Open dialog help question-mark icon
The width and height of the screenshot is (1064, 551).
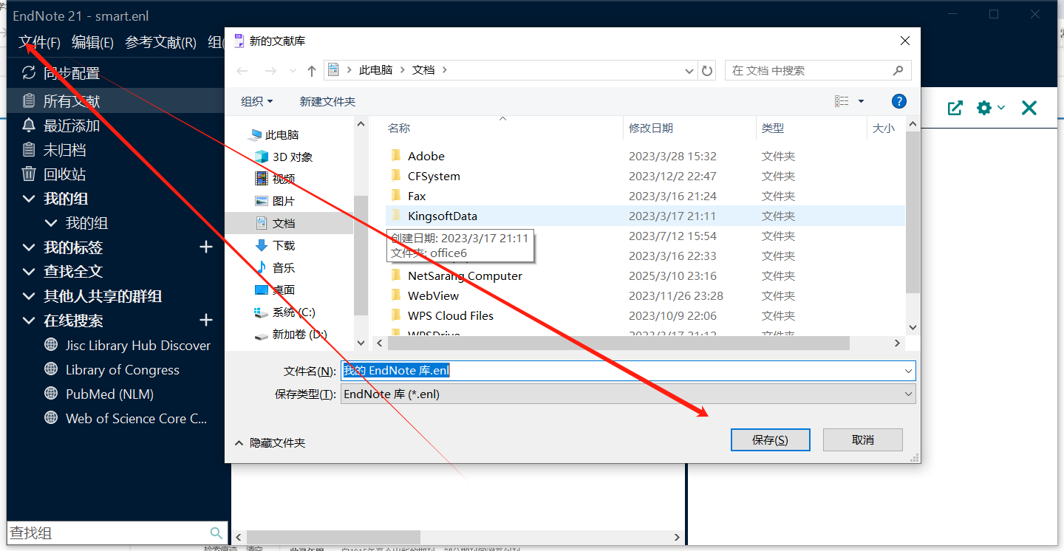(899, 101)
